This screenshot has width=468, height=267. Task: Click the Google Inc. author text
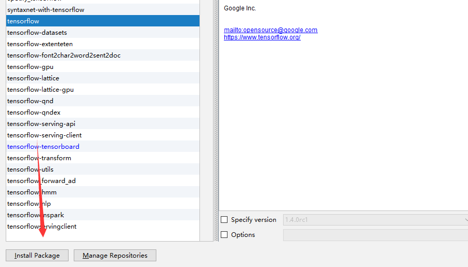click(240, 8)
